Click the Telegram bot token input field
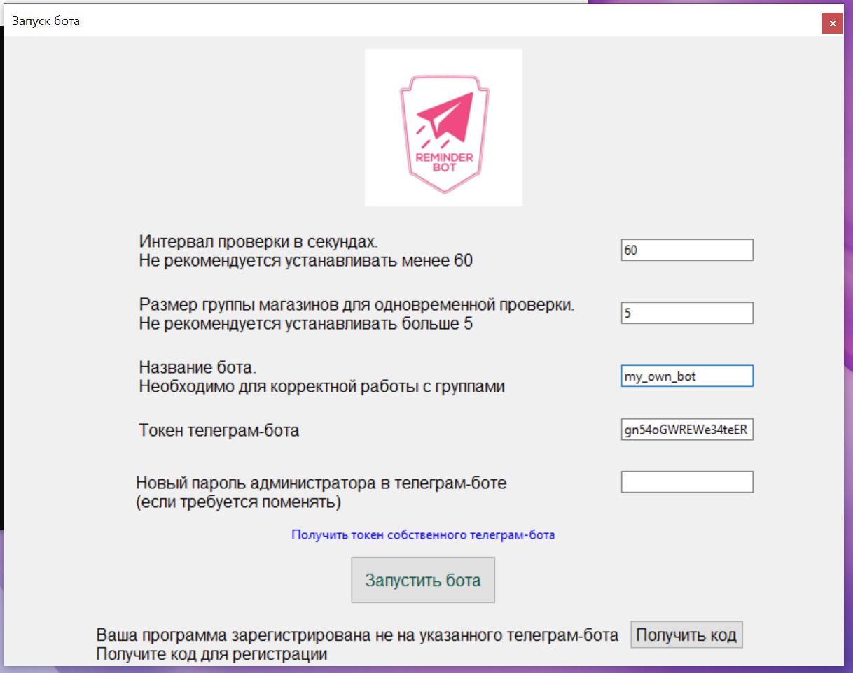Screen dimensions: 853x673 [x=686, y=430]
